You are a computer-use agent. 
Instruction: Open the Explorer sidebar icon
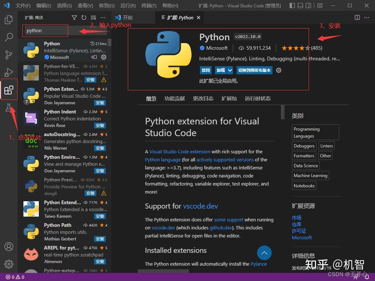9,20
